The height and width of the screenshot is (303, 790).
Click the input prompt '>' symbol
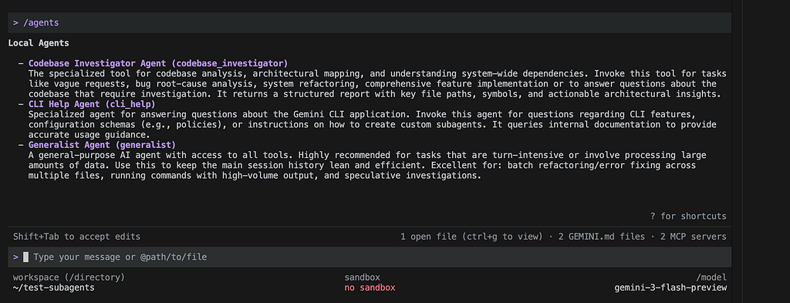pyautogui.click(x=16, y=258)
